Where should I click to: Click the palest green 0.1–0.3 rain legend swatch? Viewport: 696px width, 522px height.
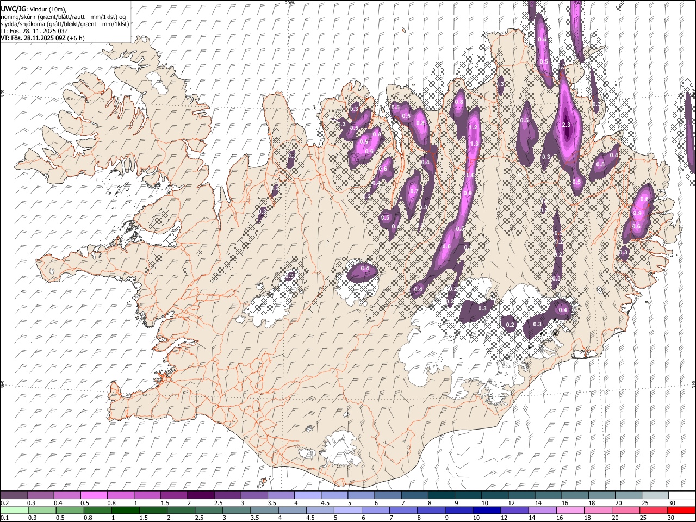tap(14, 510)
